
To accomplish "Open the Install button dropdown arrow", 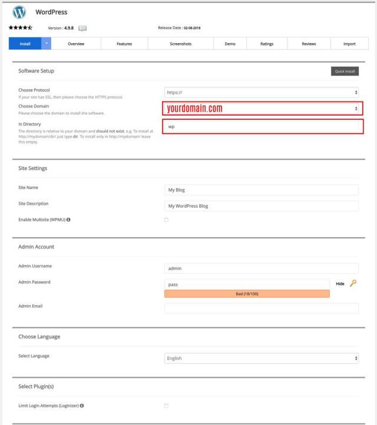I will pyautogui.click(x=47, y=43).
